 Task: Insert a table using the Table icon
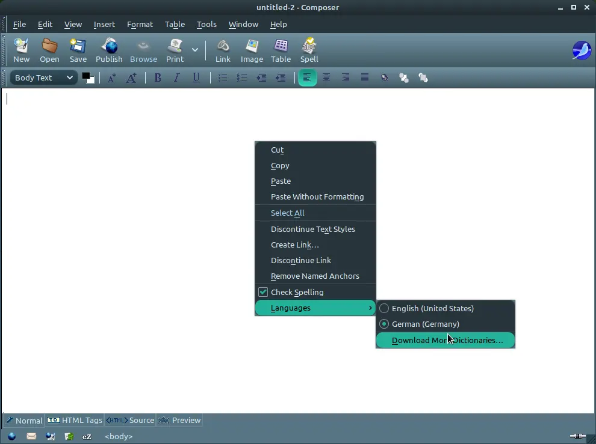click(x=281, y=50)
